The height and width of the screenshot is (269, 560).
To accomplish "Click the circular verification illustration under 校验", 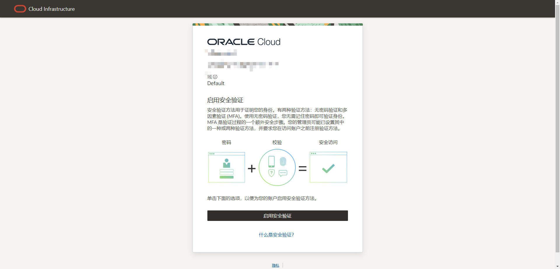I will pyautogui.click(x=277, y=167).
